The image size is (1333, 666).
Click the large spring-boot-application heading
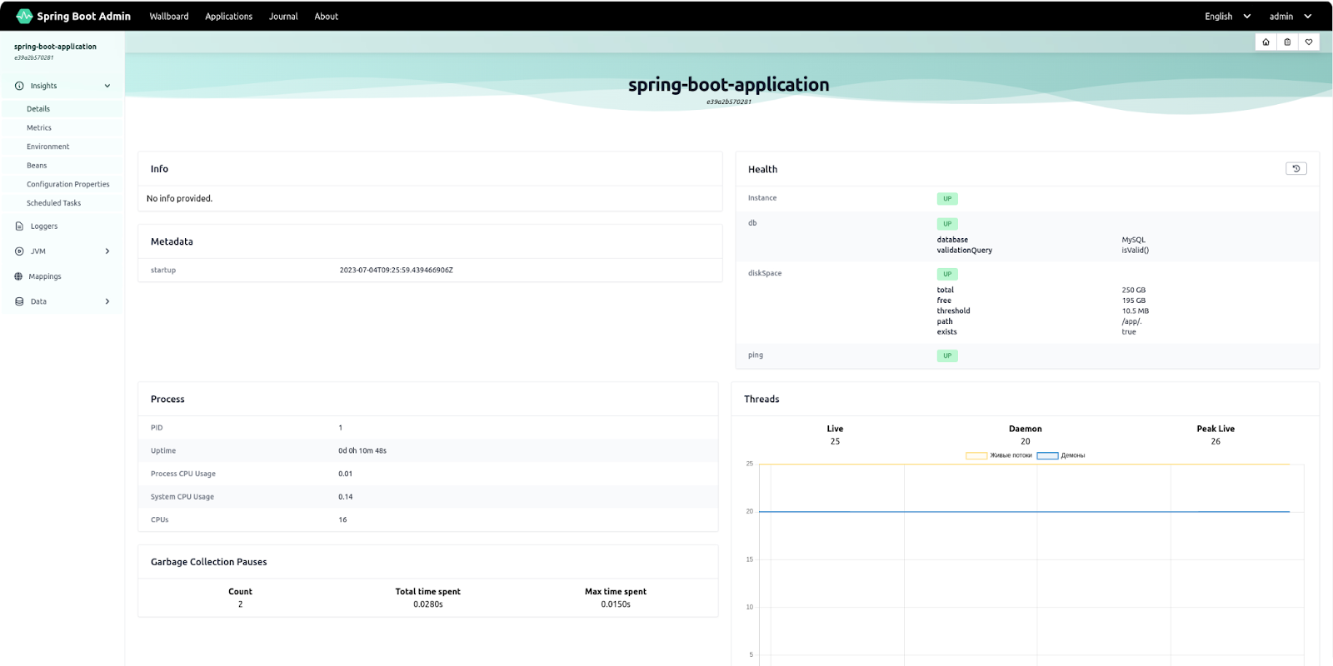728,84
